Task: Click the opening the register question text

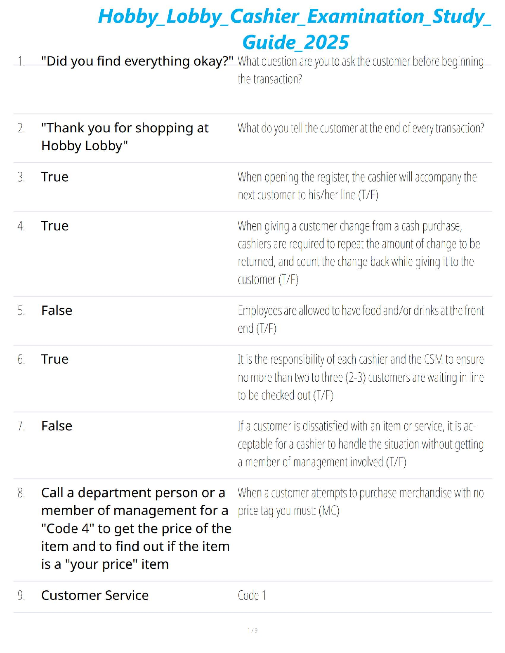Action: click(357, 186)
